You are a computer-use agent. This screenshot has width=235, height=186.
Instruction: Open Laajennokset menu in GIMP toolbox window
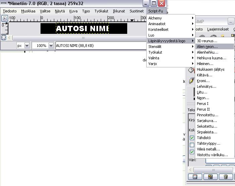point(218,29)
